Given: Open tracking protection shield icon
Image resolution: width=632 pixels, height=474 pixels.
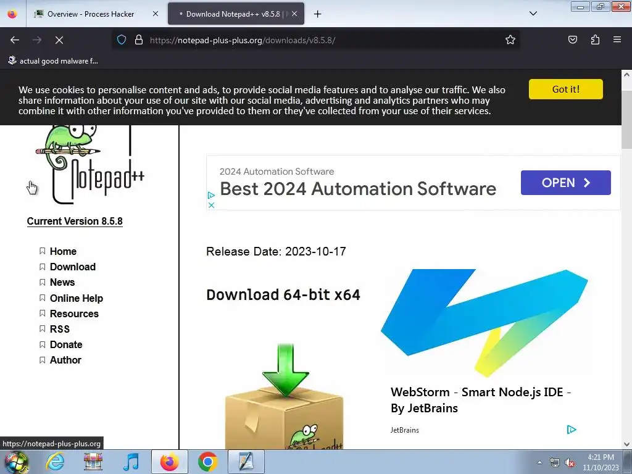Looking at the screenshot, I should (122, 40).
